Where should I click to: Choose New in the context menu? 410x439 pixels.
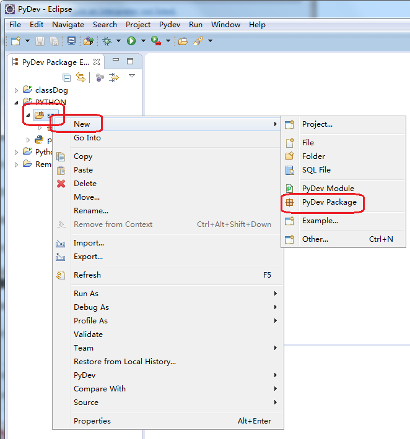tap(168, 124)
